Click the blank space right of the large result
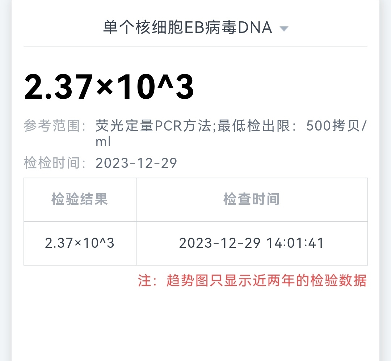The image size is (391, 361). [x=282, y=87]
